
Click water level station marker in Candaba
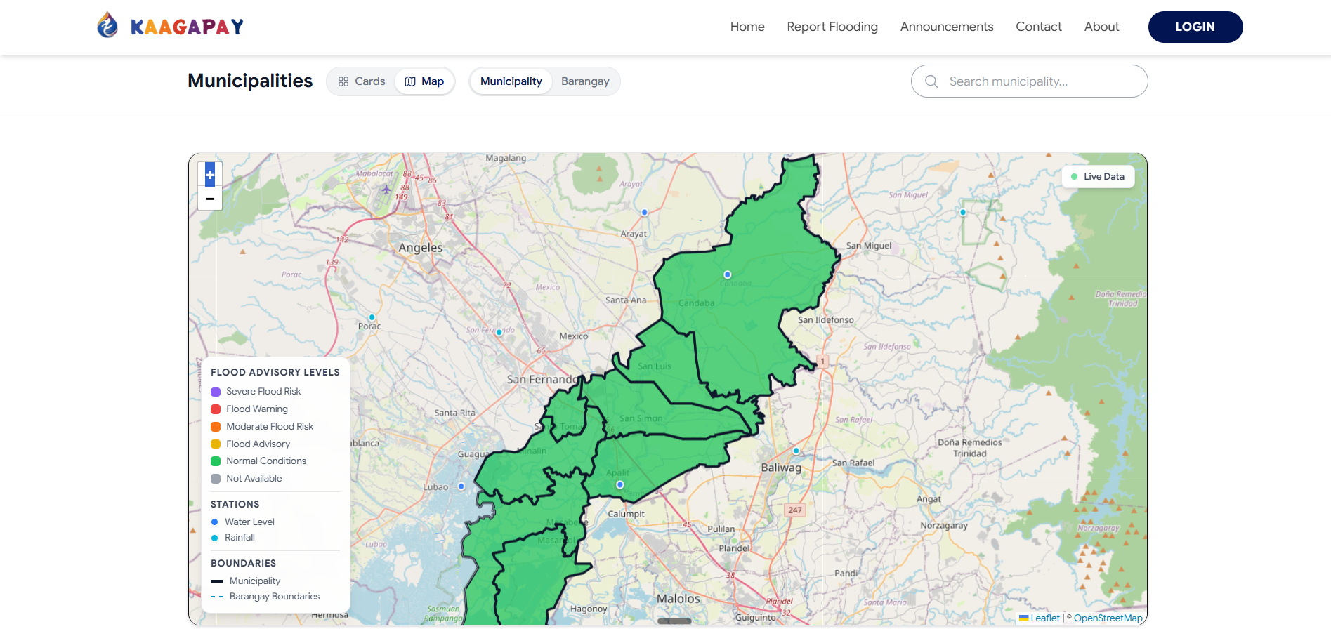click(x=728, y=274)
